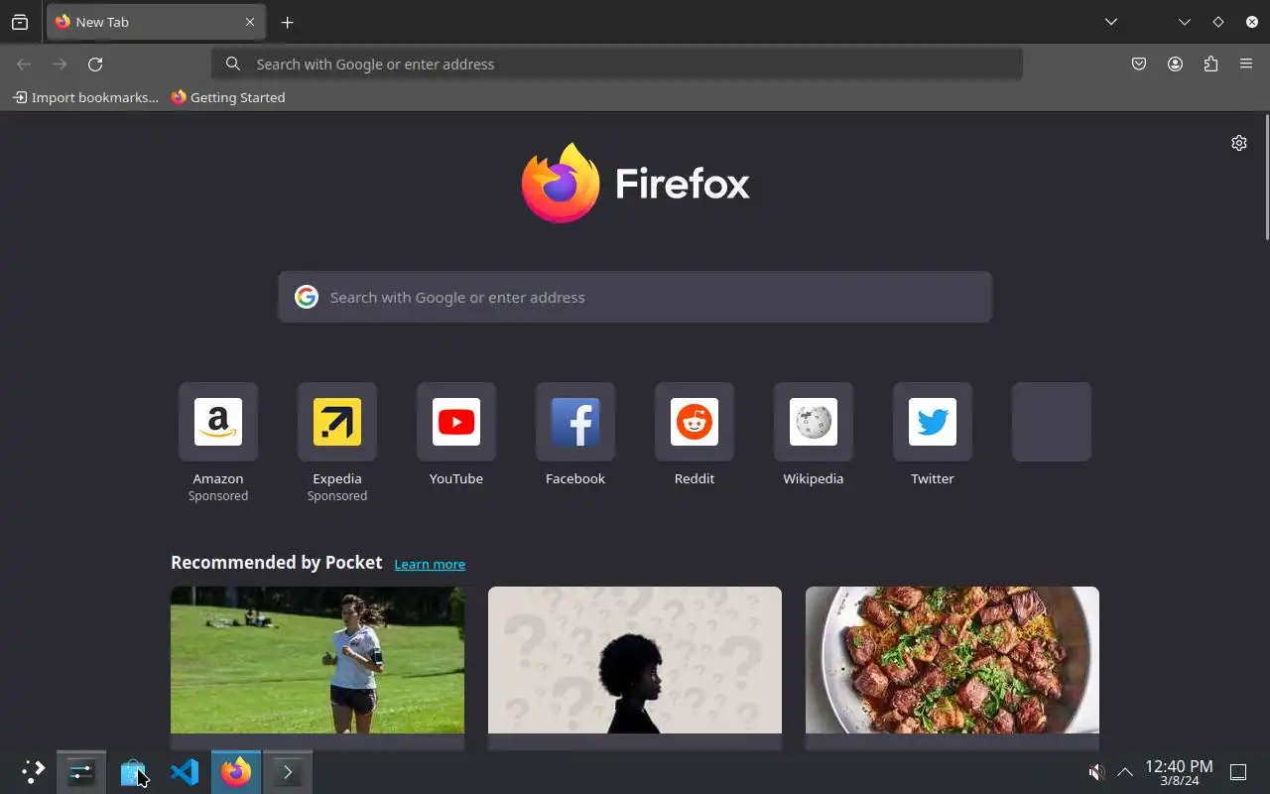Open a new tab with plus button
The width and height of the screenshot is (1270, 794).
pyautogui.click(x=287, y=22)
